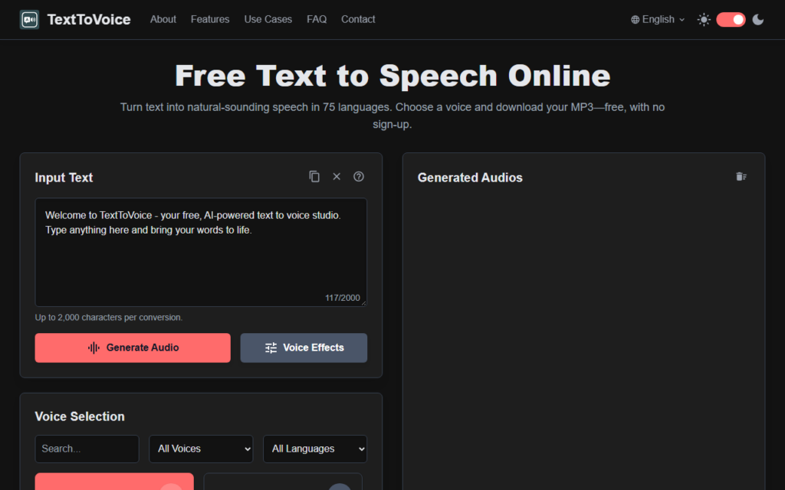Click the moon dark-mode icon
Viewport: 785px width, 490px height.
758,19
